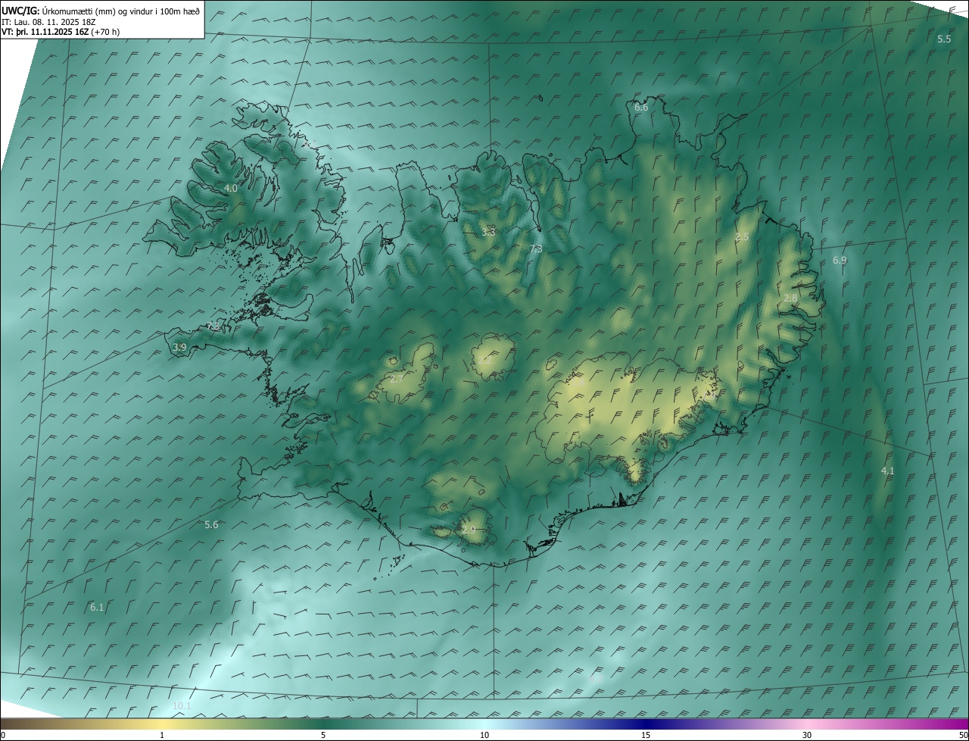The image size is (969, 741).
Task: Click the color scale tick label '15'
Action: click(646, 735)
